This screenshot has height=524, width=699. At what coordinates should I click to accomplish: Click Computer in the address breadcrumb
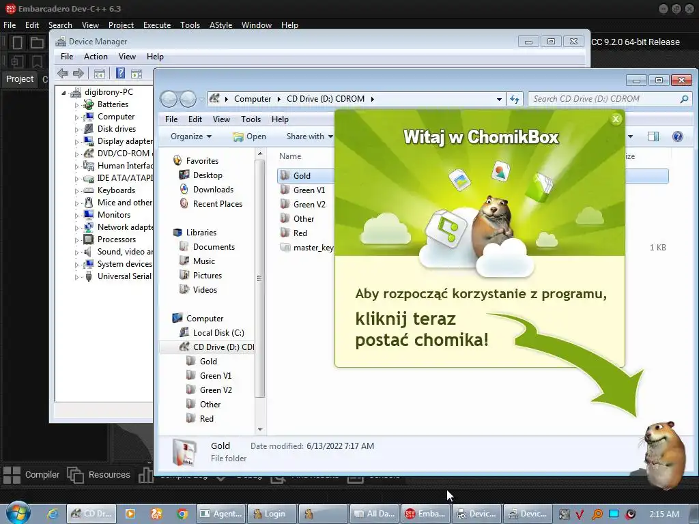pyautogui.click(x=253, y=99)
